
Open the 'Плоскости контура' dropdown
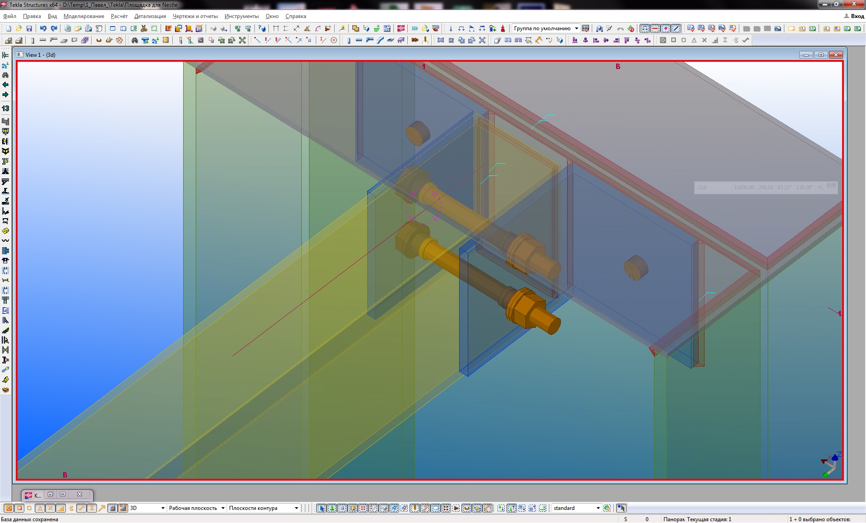(x=296, y=508)
